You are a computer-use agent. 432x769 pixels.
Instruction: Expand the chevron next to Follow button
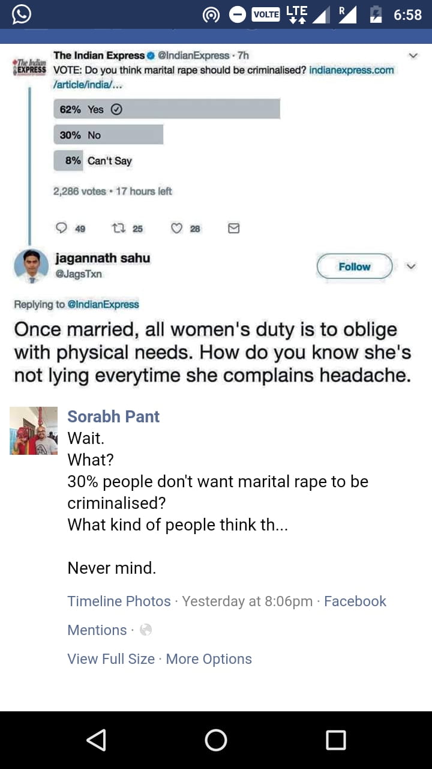click(411, 266)
